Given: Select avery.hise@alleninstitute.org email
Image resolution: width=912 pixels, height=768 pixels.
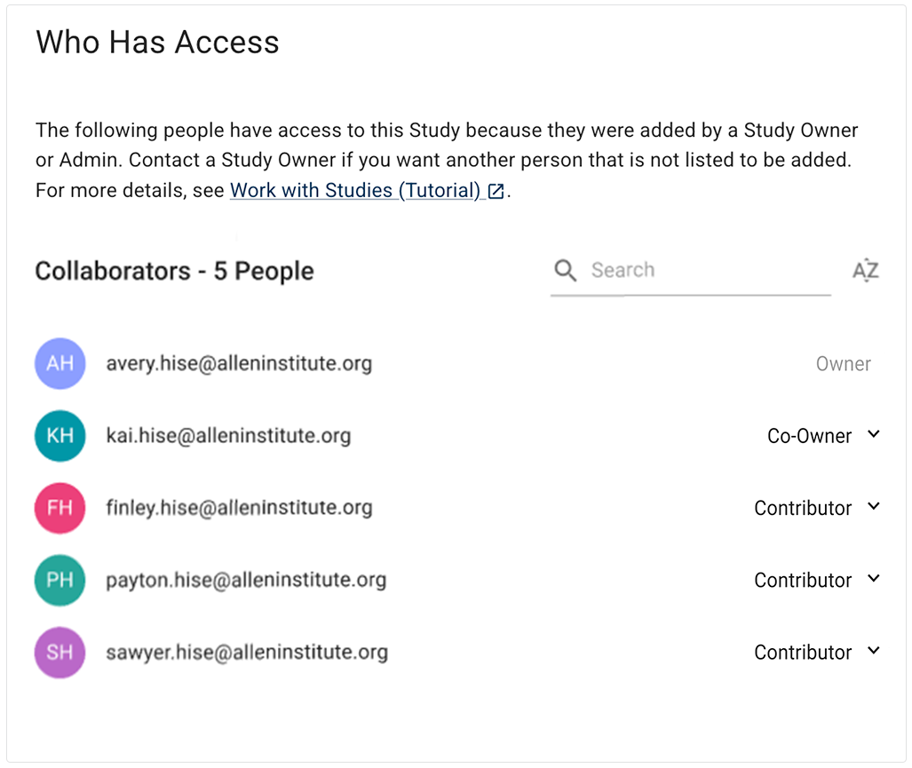Looking at the screenshot, I should tap(239, 363).
